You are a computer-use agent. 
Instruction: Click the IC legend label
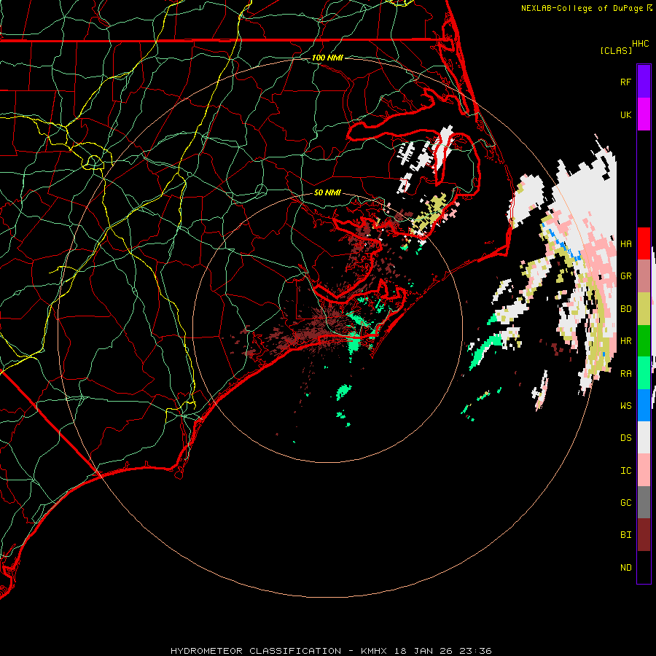tap(625, 471)
